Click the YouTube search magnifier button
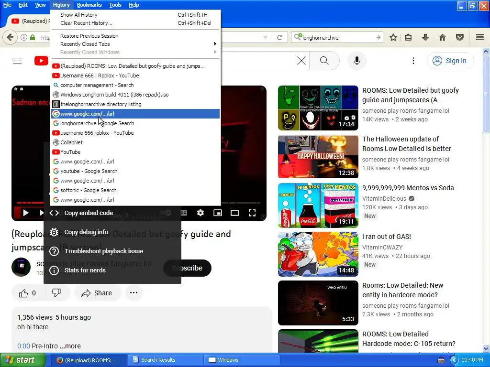Screen dimensions: 490x367 (324, 61)
